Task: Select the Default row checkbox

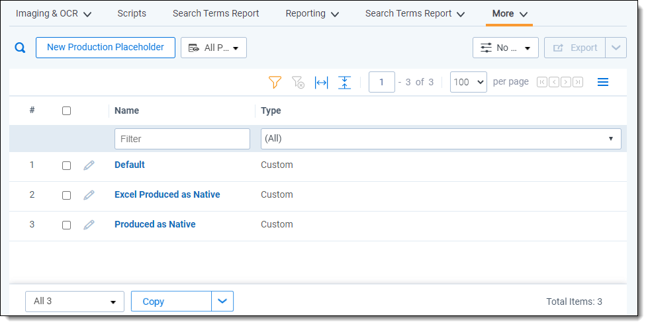Action: coord(66,165)
